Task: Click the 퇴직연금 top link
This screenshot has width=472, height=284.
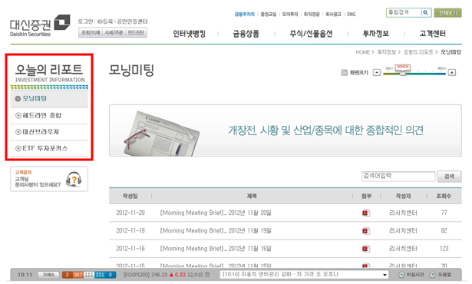Action: (x=312, y=14)
